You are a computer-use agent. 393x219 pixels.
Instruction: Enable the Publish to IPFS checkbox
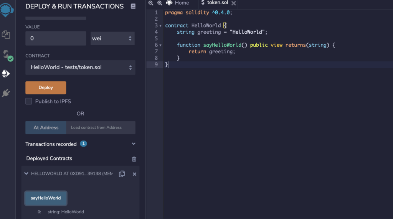click(28, 101)
